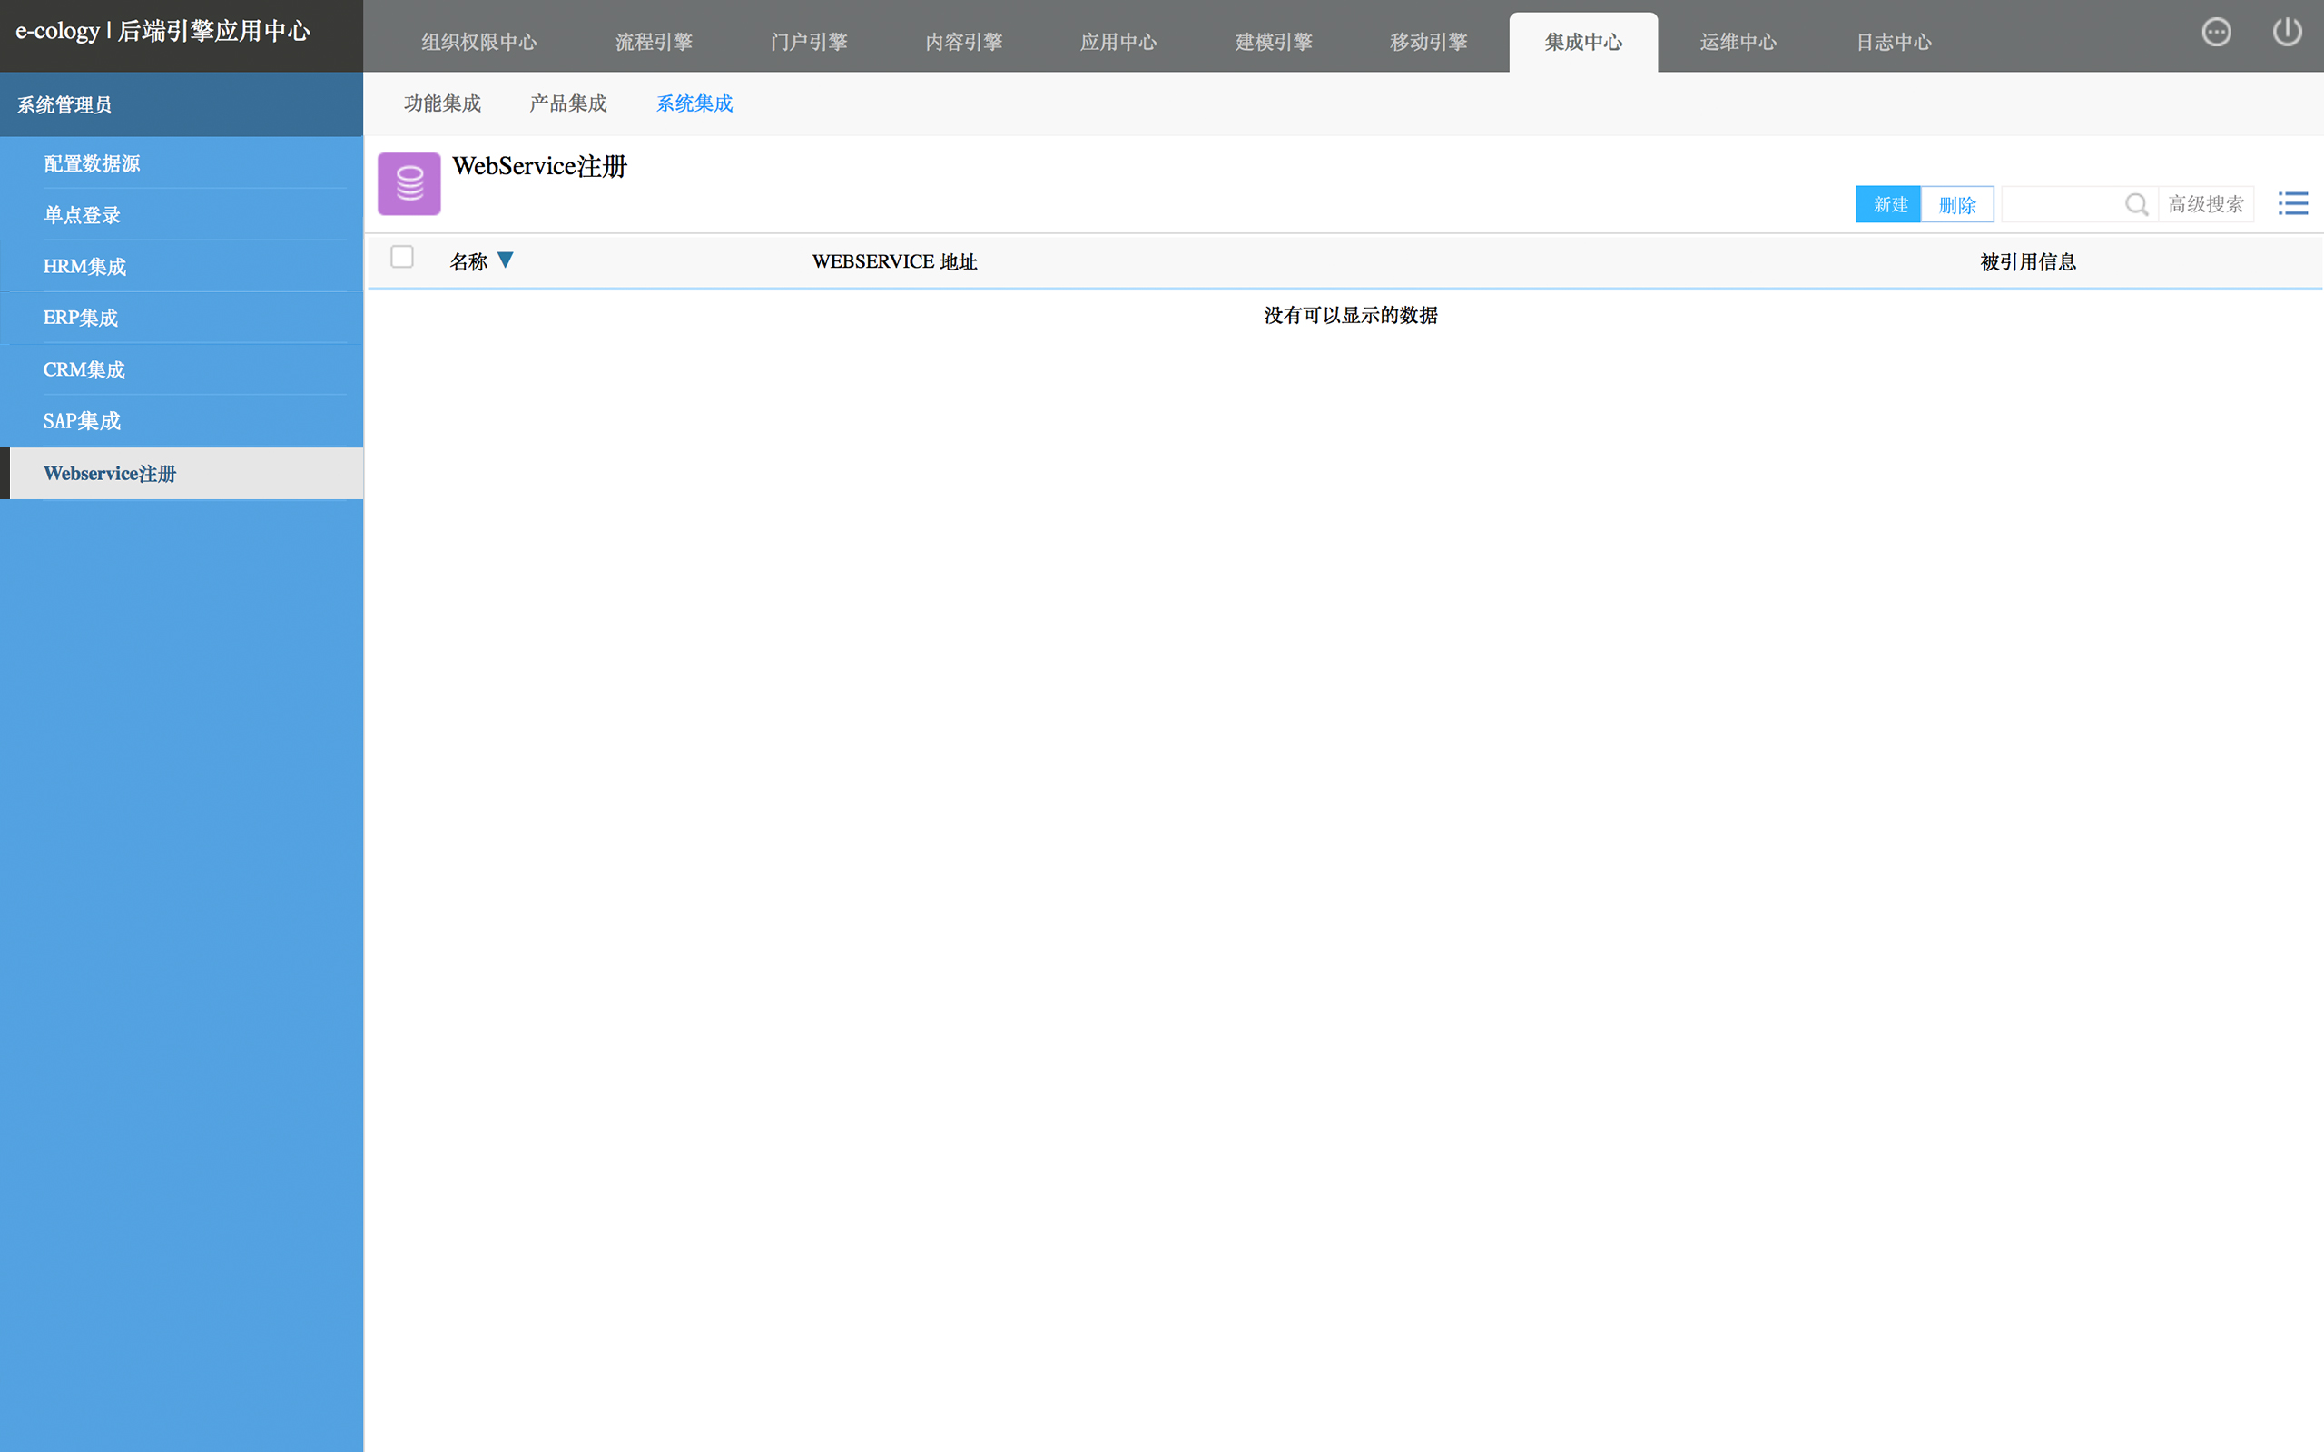Expand 高级搜索 advanced search panel
Viewport: 2324px width, 1452px height.
click(x=2206, y=204)
